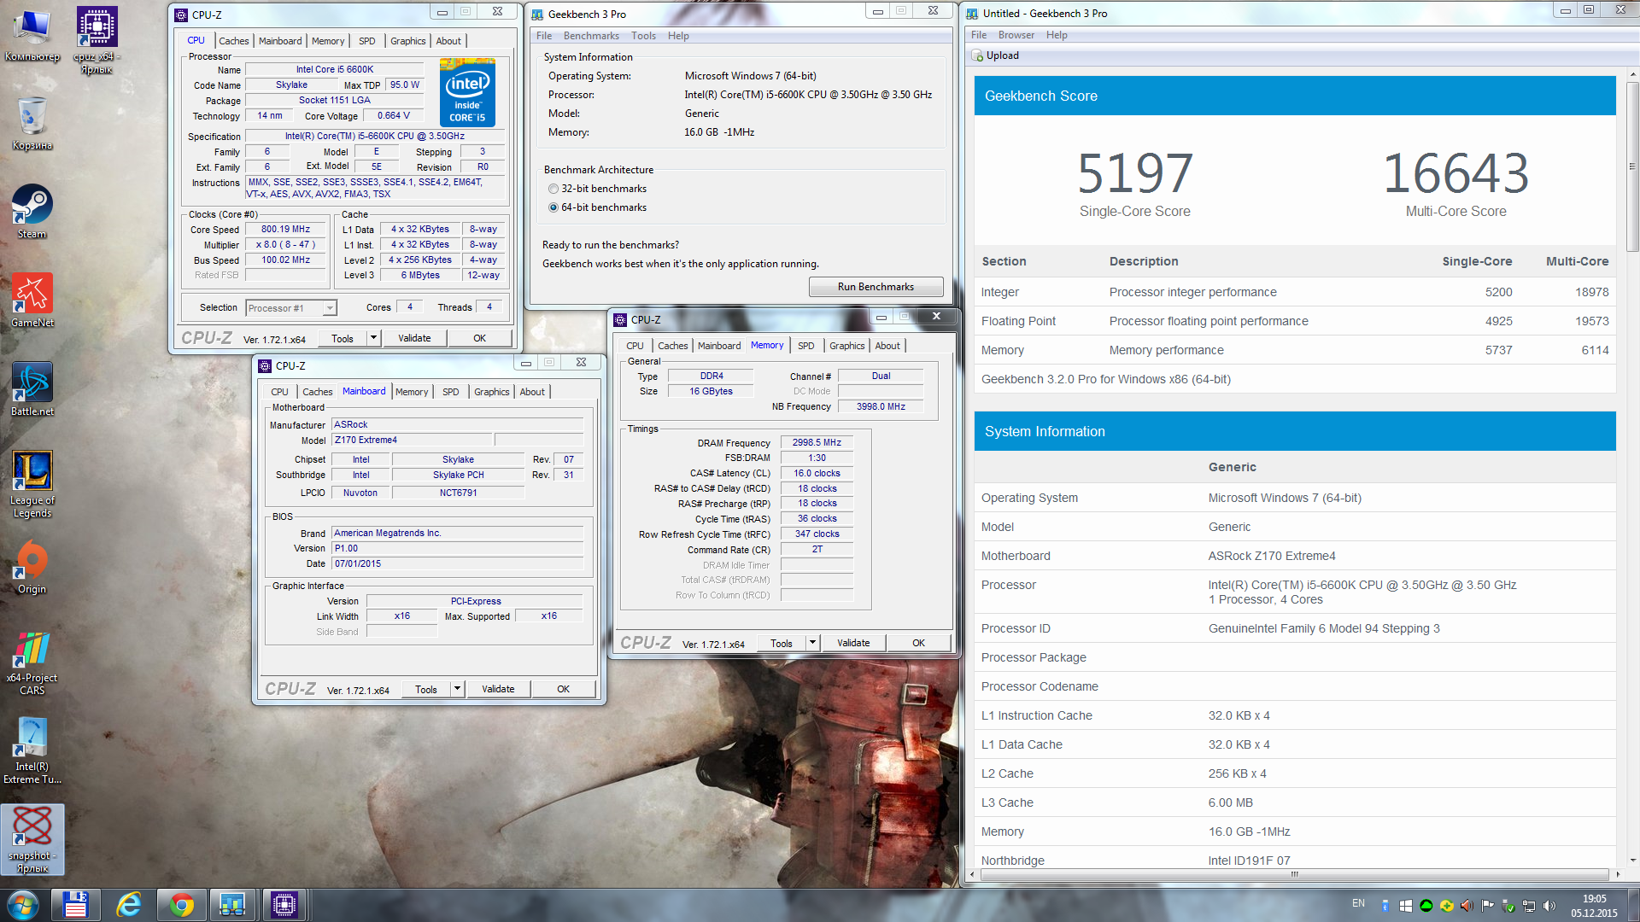
Task: Switch to CPU-Z in the taskbar
Action: coord(284,904)
